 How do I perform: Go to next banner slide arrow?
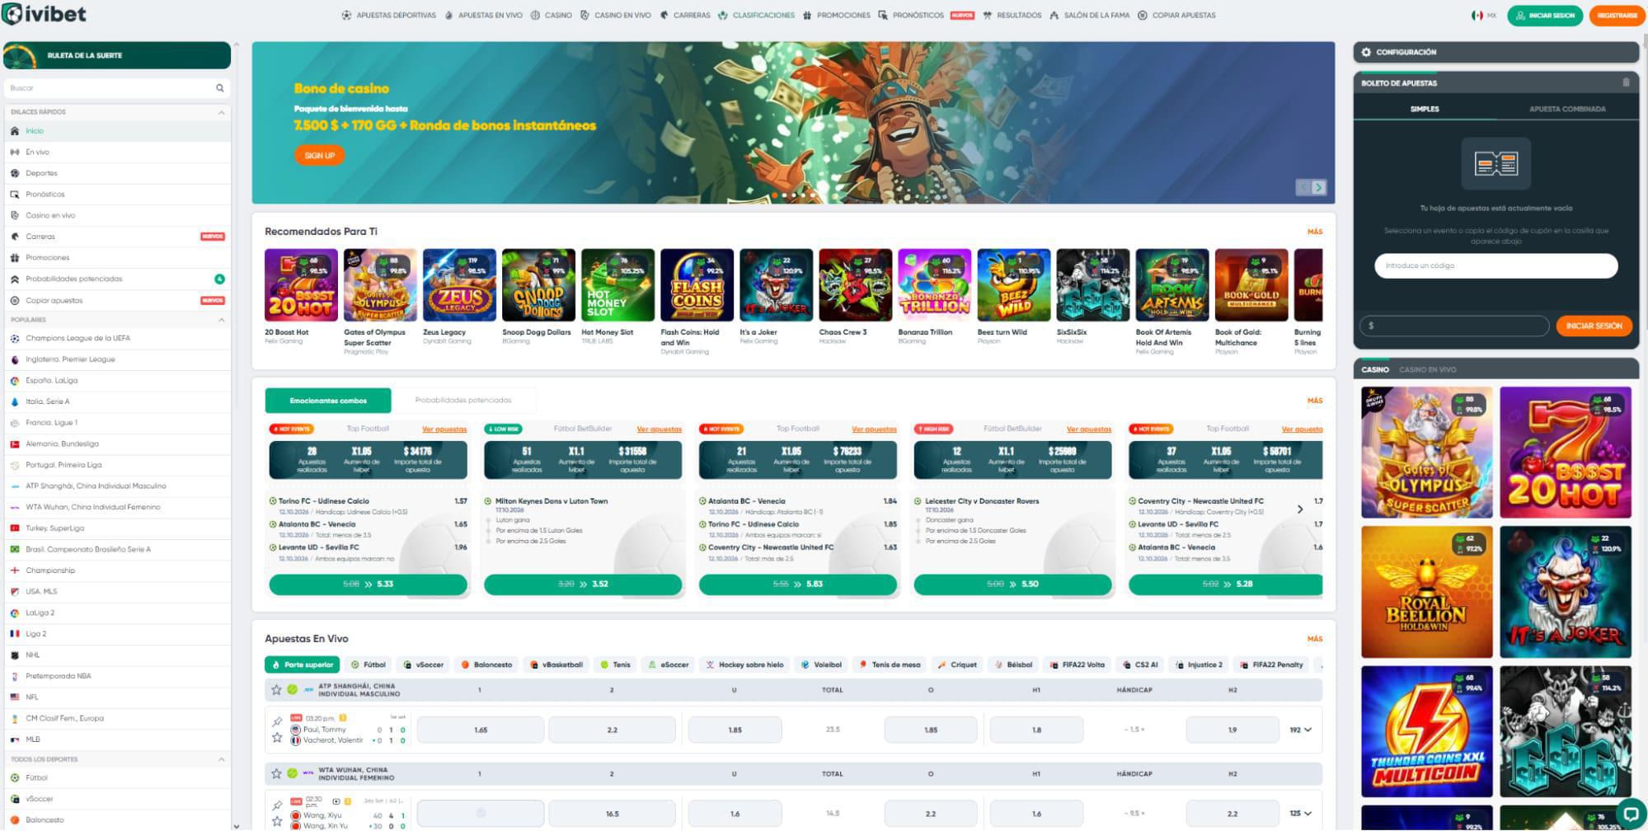(1319, 187)
